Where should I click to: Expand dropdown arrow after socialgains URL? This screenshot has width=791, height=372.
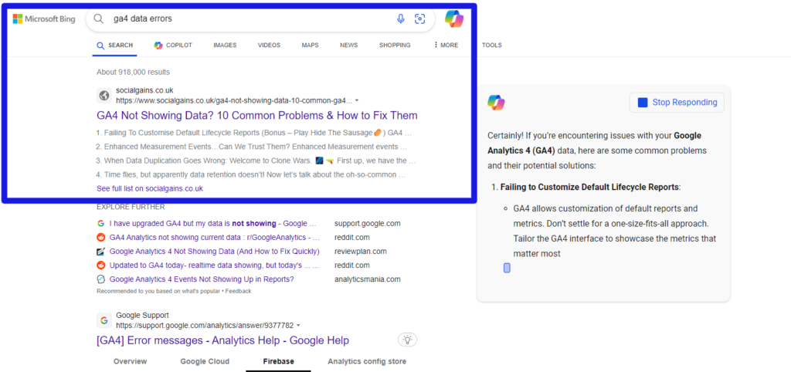357,100
